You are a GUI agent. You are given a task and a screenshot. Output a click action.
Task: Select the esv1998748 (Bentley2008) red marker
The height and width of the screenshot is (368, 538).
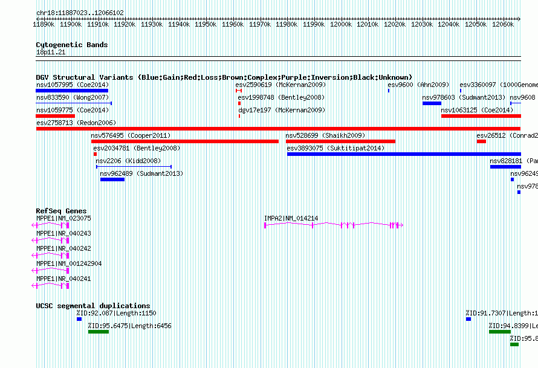point(239,103)
